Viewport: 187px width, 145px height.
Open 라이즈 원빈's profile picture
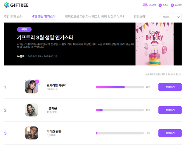tap(32, 133)
